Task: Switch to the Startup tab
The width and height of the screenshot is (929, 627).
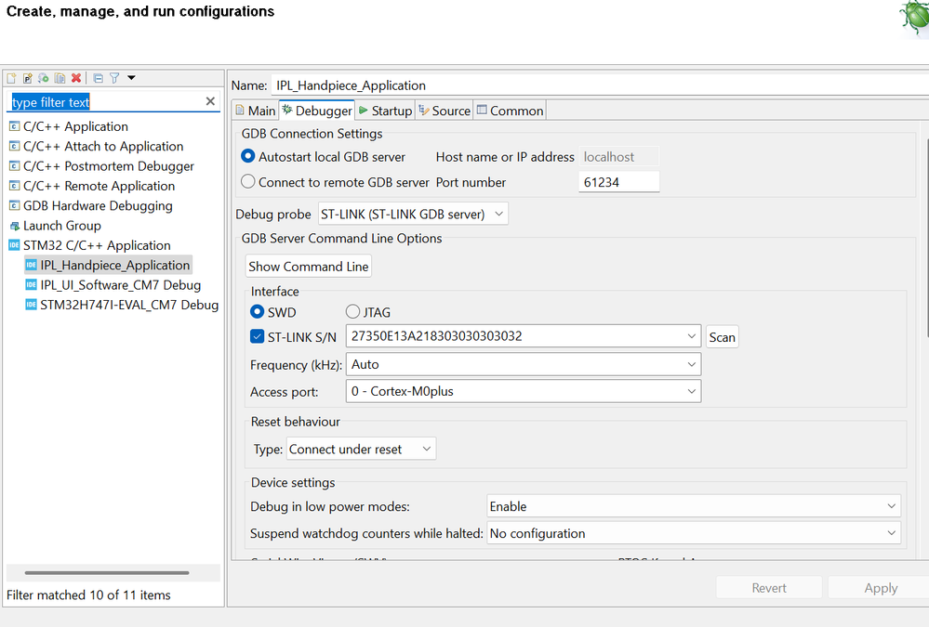Action: point(385,111)
